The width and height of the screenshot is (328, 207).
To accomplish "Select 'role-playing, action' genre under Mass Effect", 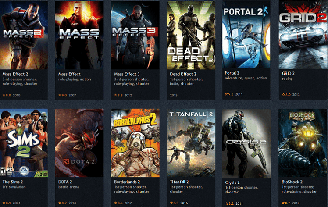I will pos(75,79).
